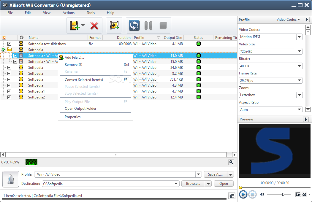
Task: Toggle checkbox of highlighted Softpedia - Wii row
Action: pos(15,56)
